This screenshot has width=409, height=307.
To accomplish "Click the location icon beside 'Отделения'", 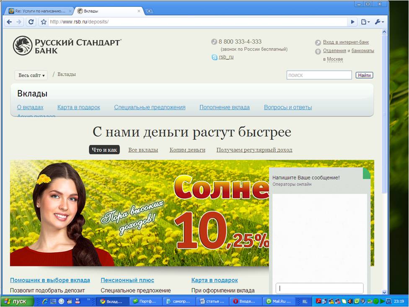I will [x=318, y=52].
